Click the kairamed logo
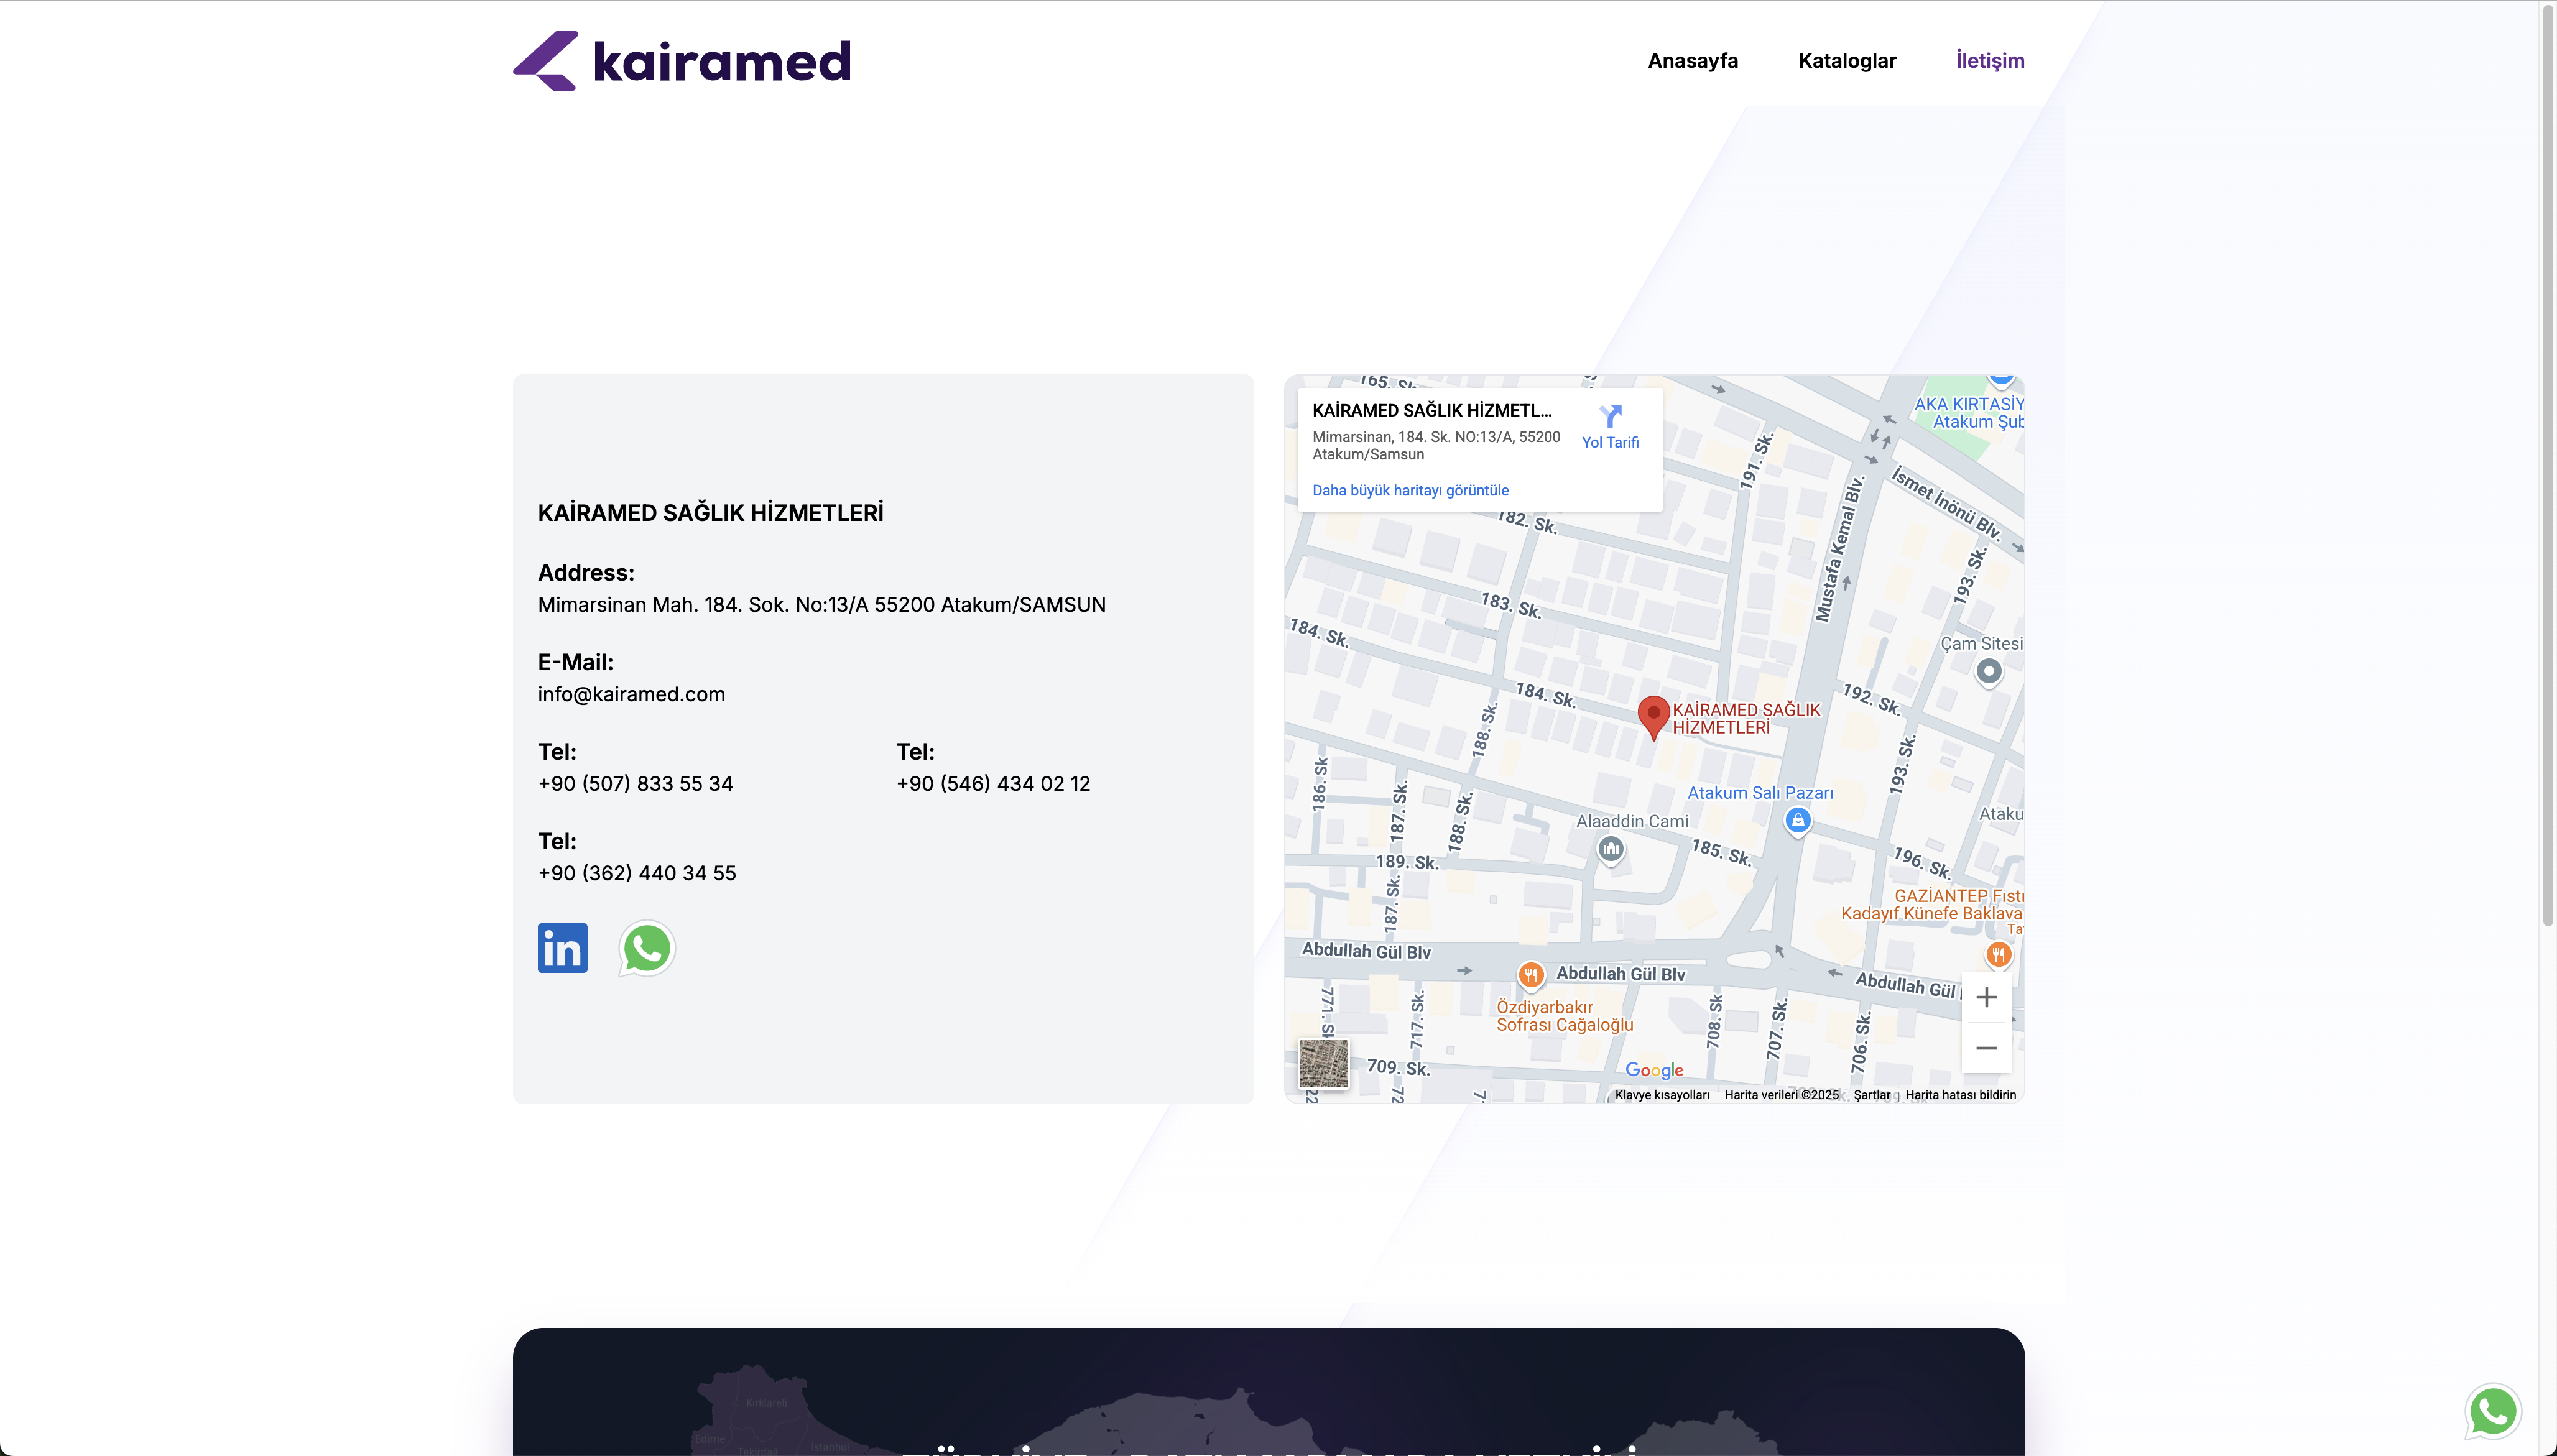 (x=682, y=61)
